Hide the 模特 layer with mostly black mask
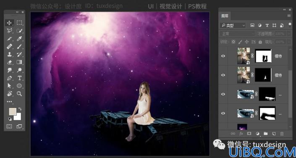 click(x=223, y=75)
